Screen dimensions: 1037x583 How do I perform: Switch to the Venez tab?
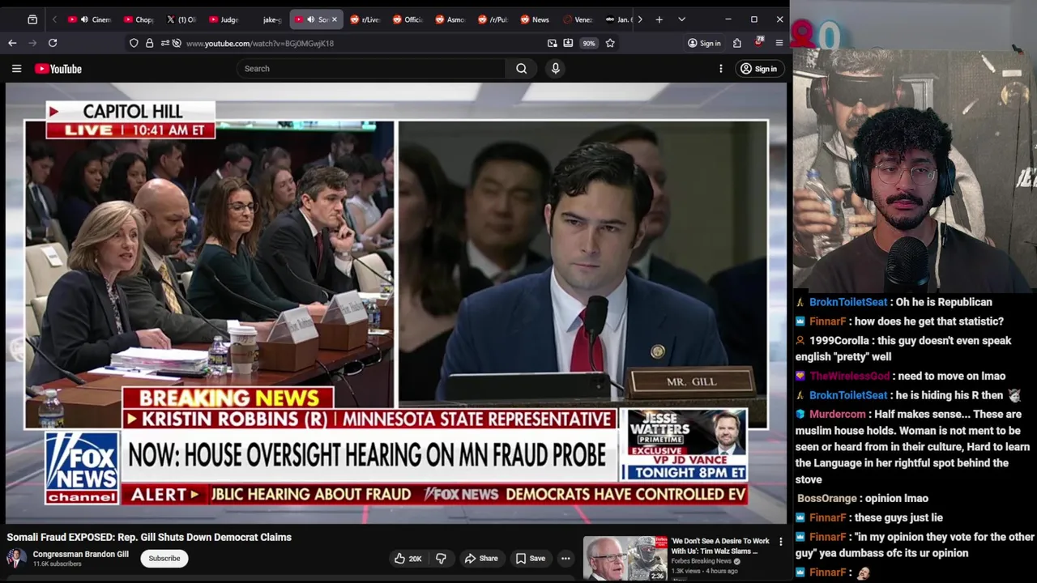[x=578, y=19]
